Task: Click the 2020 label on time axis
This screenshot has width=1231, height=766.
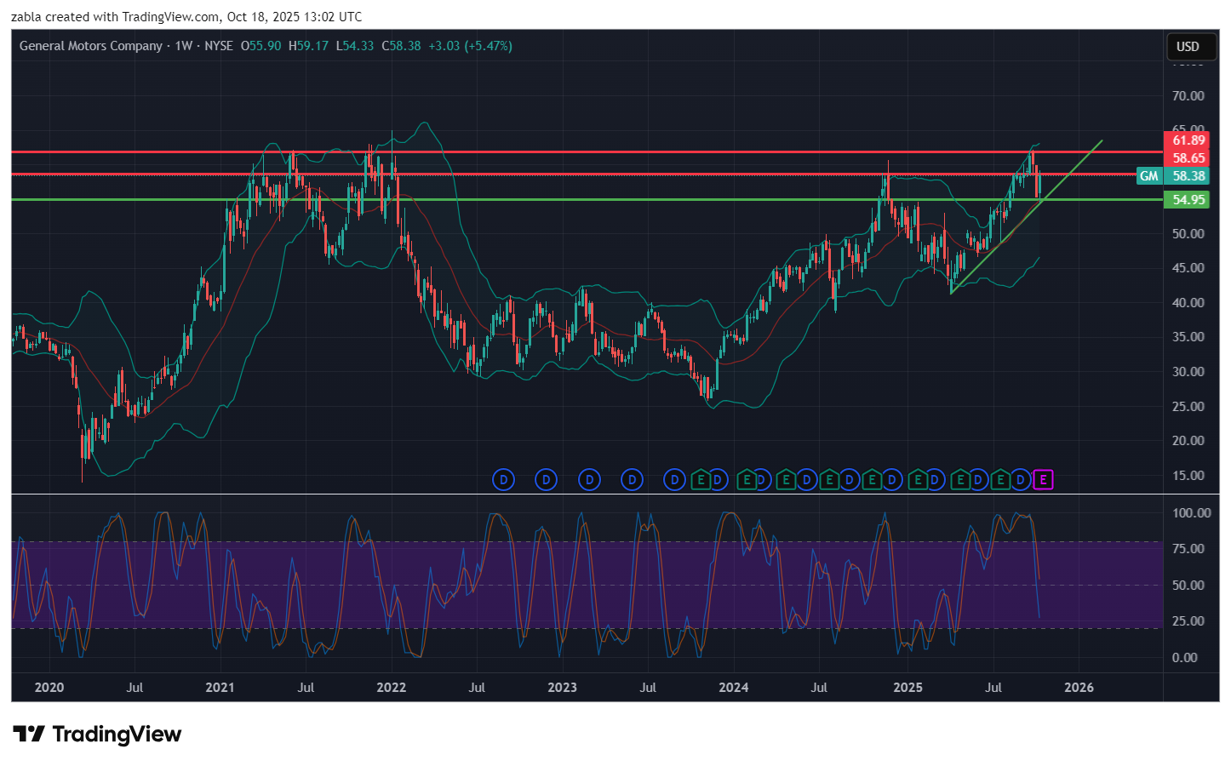Action: click(49, 688)
